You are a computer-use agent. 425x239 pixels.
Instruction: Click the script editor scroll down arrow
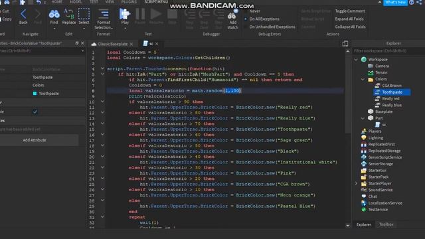348,226
